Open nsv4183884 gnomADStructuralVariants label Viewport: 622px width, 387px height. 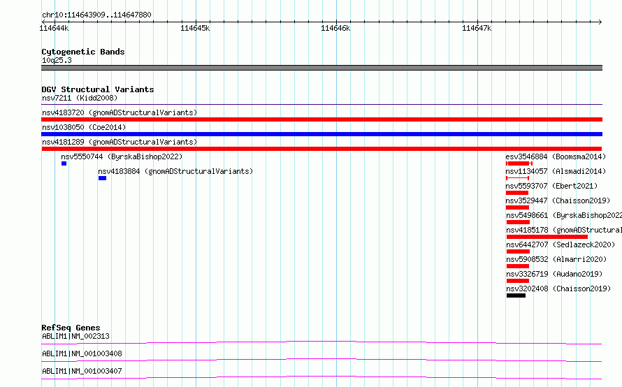tap(175, 171)
